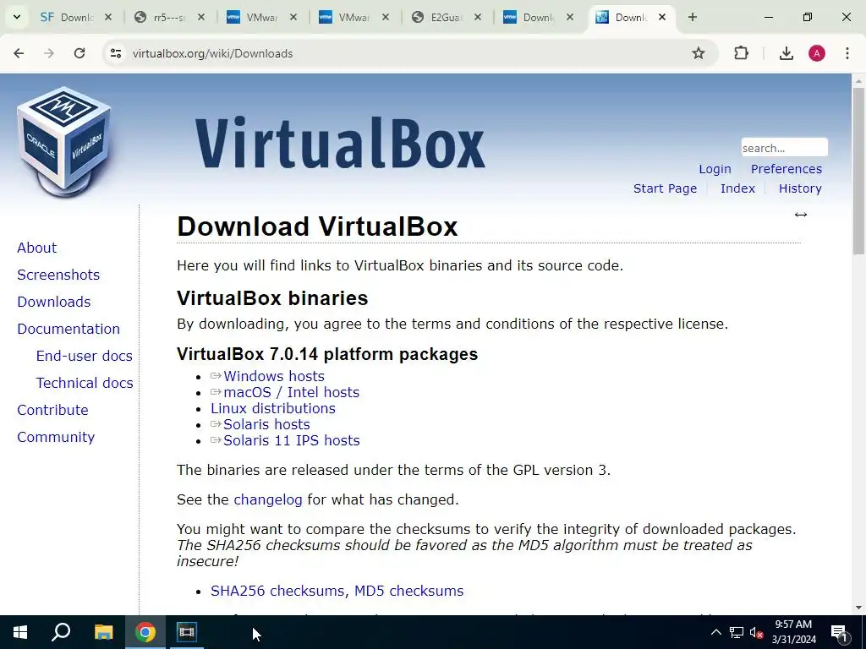Close the active VirtualBox Downloads tab
866x649 pixels.
(x=661, y=17)
